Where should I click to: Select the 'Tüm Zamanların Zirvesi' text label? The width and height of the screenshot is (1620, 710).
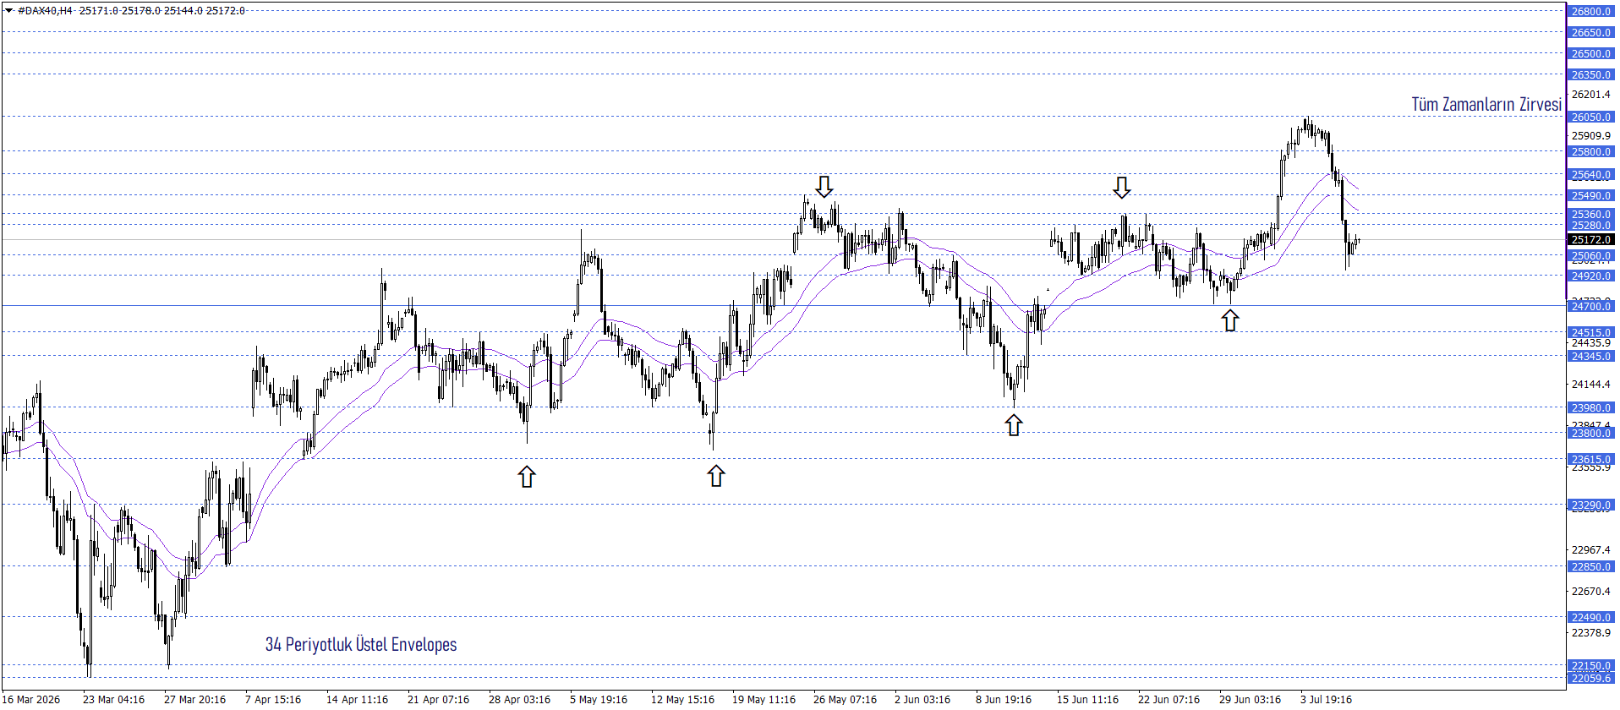tap(1486, 104)
